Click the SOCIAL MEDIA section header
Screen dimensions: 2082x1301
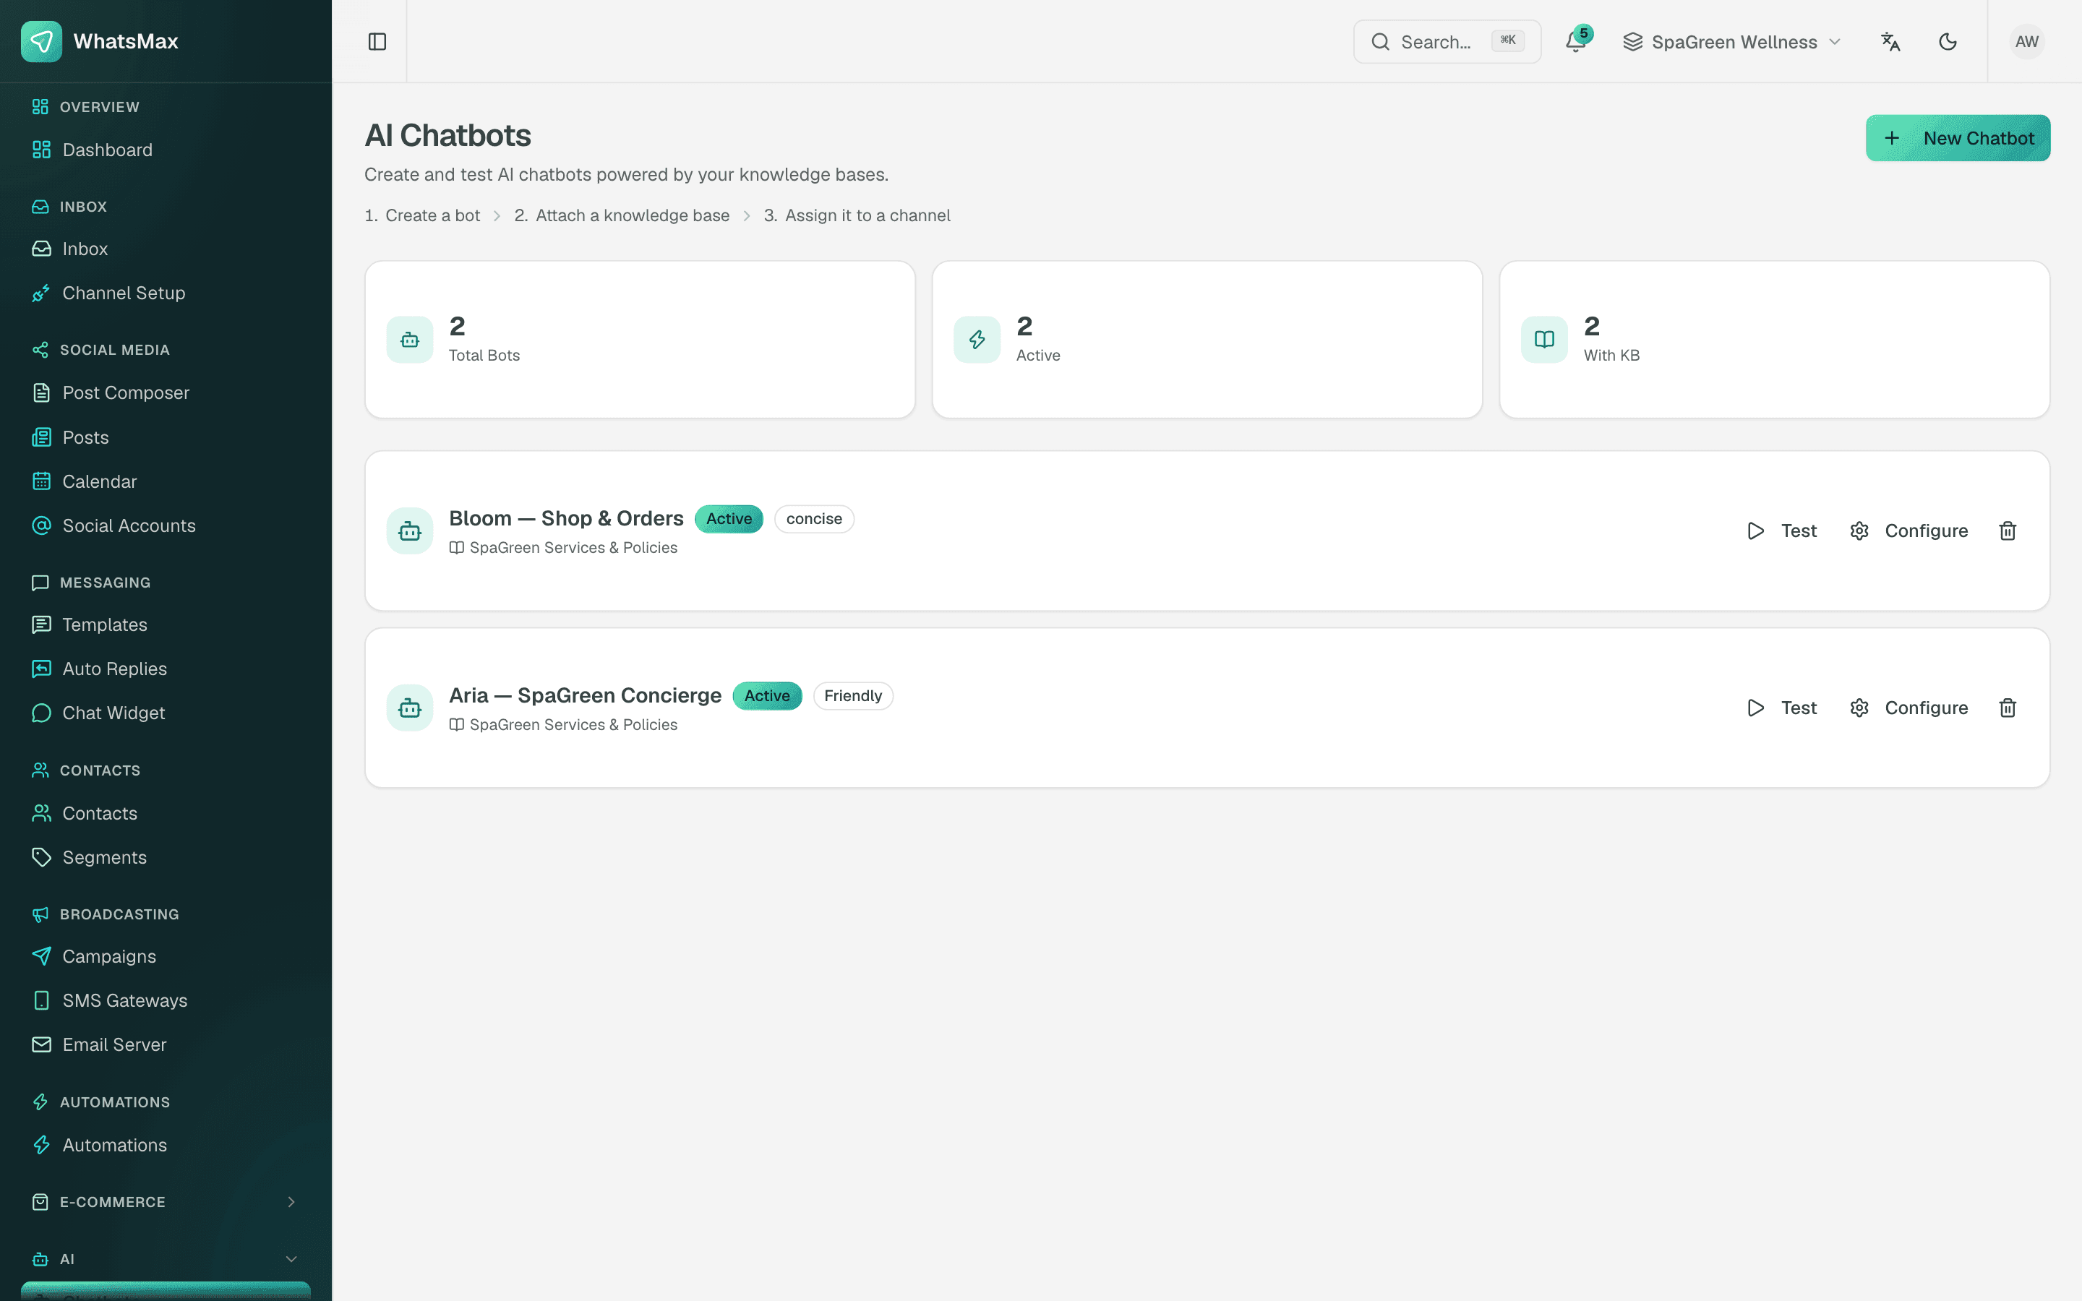[114, 349]
